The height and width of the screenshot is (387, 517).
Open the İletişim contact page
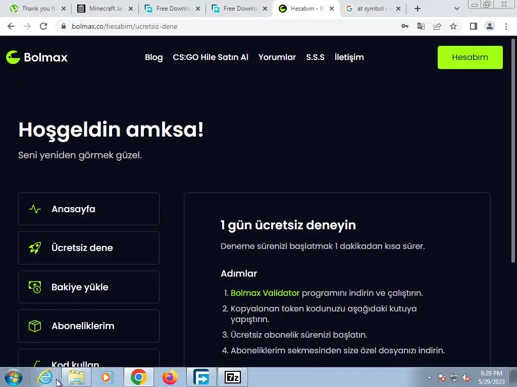(x=349, y=57)
